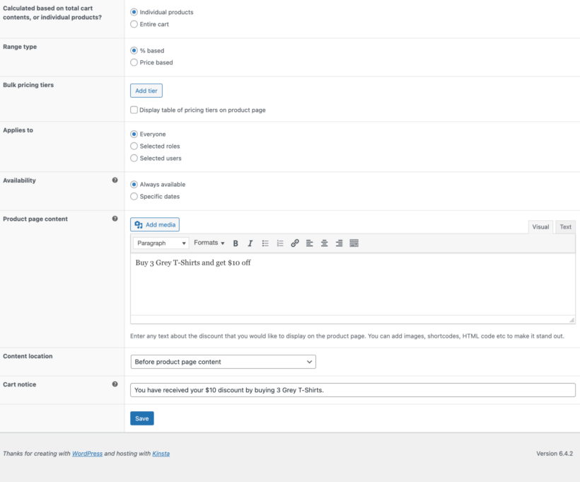Open the Insert link tool
580x482 pixels.
pos(295,243)
